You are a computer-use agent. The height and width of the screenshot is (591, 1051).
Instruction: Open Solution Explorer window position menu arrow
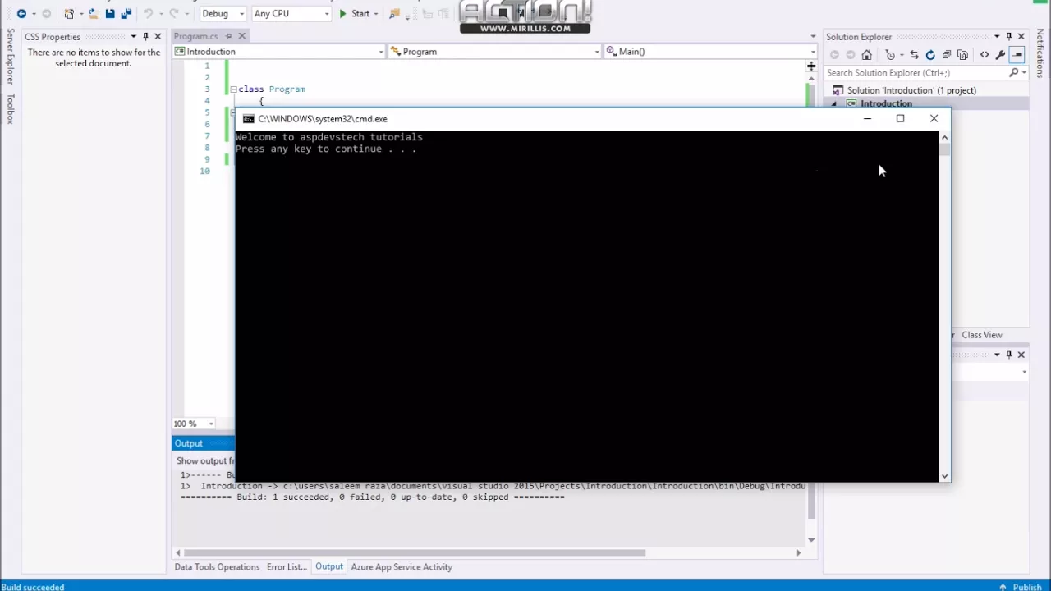[x=997, y=37]
